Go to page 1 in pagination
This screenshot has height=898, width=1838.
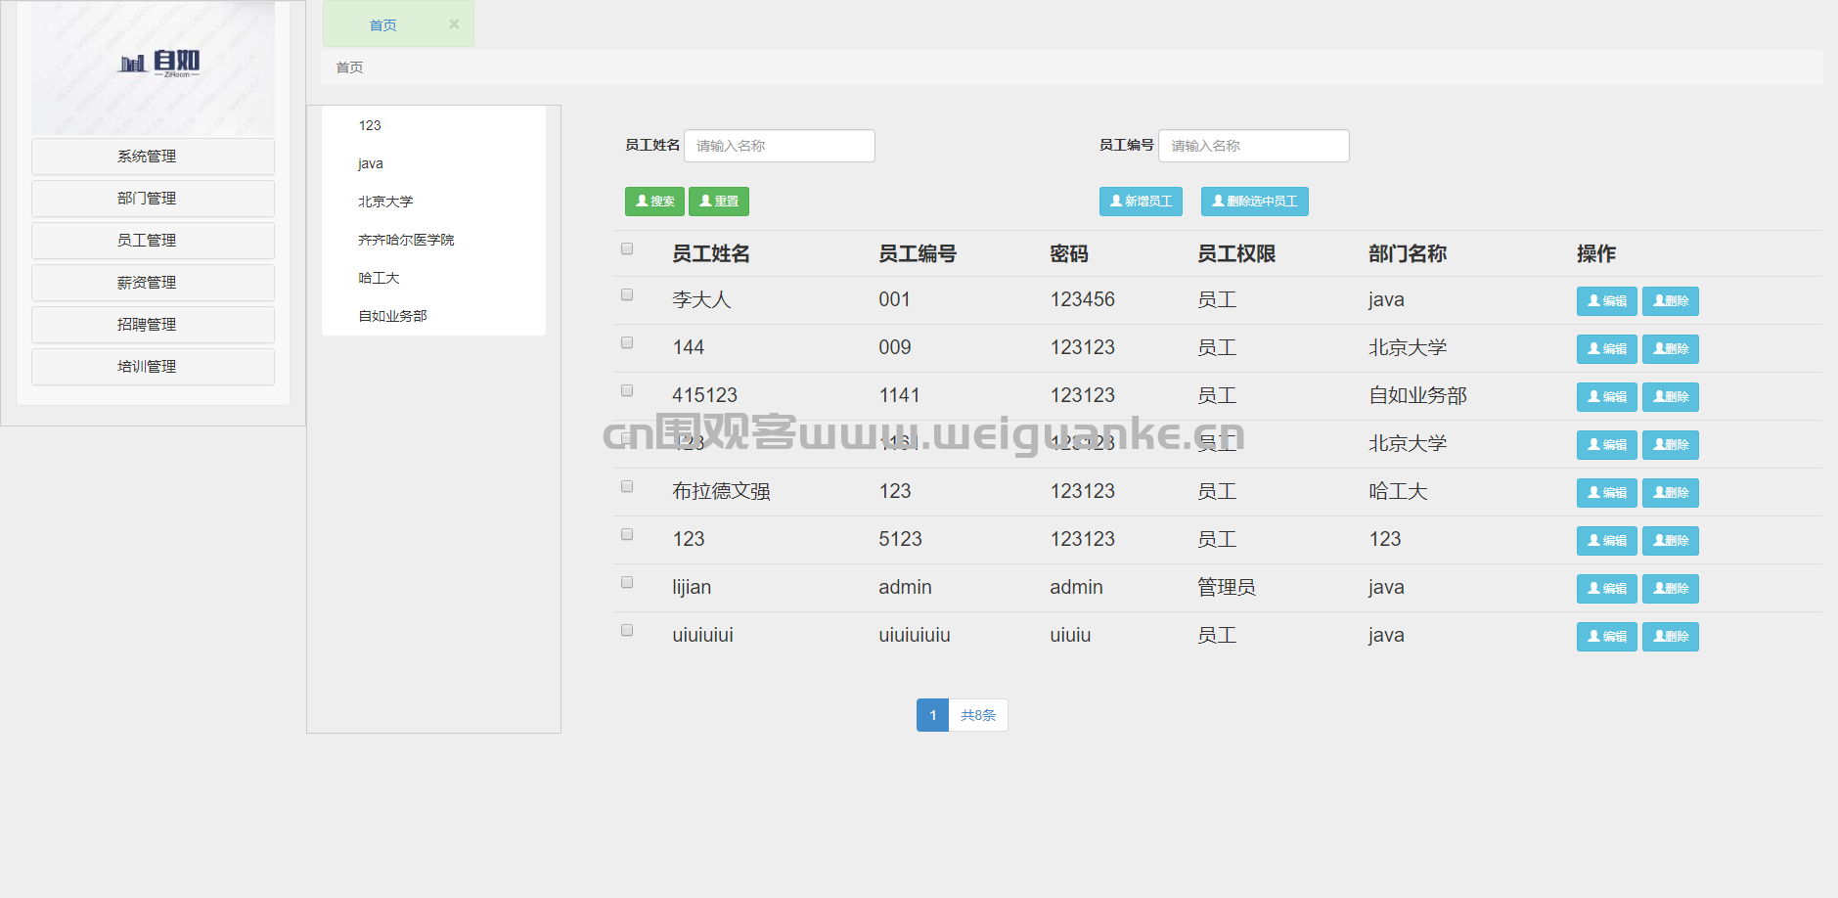click(932, 715)
